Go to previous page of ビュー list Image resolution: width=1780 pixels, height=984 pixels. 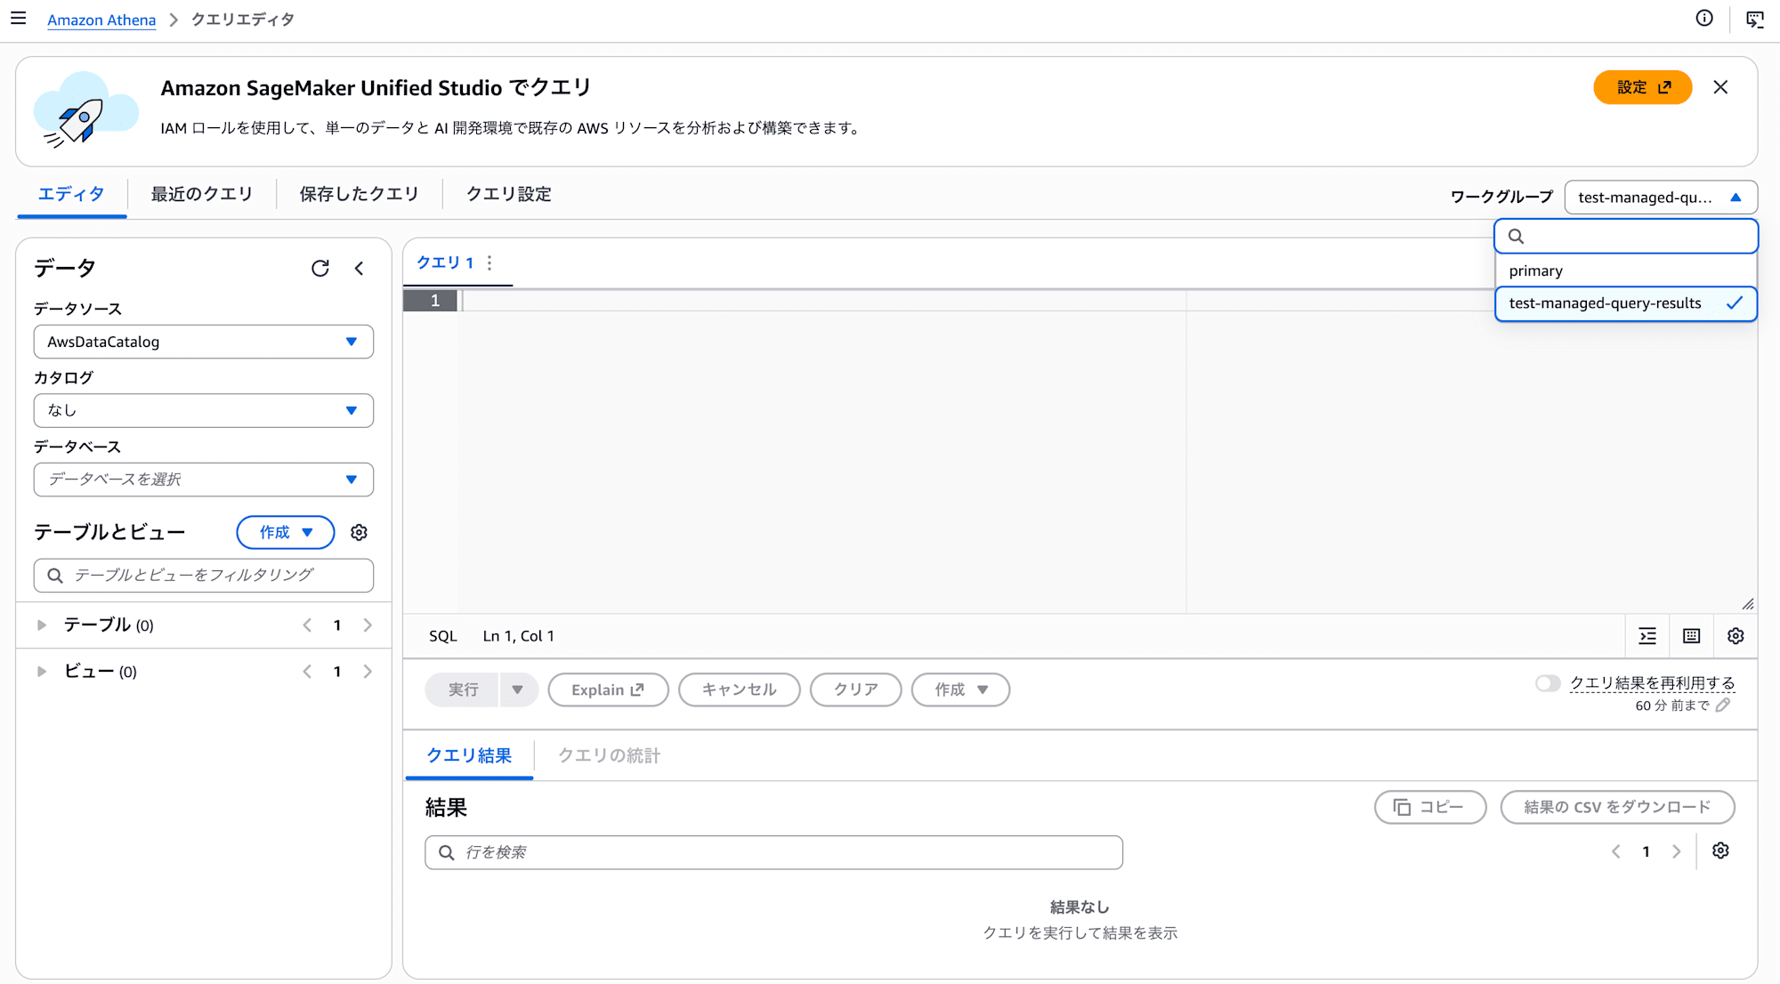click(307, 672)
